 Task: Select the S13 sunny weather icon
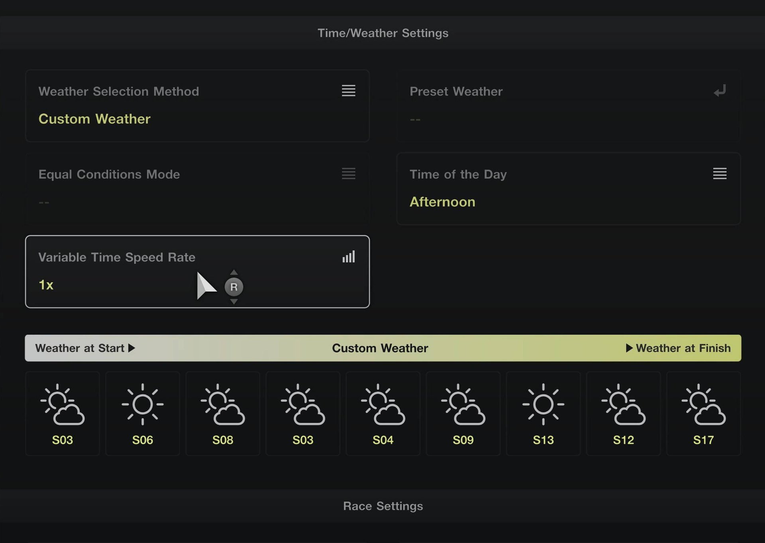click(543, 404)
